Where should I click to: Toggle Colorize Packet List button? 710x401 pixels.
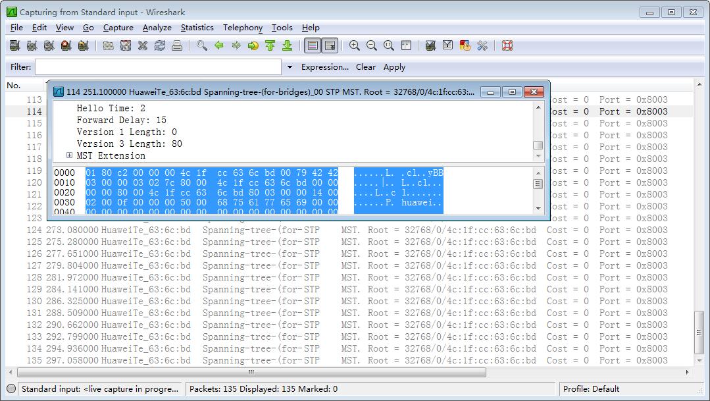pyautogui.click(x=313, y=45)
